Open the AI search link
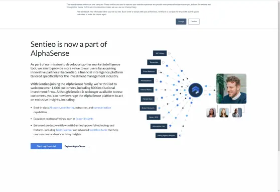The width and height of the screenshot is (280, 192). click(x=55, y=108)
